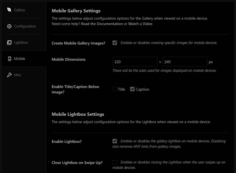Select the Mobile tab label
Image resolution: width=236 pixels, height=173 pixels.
click(20, 59)
